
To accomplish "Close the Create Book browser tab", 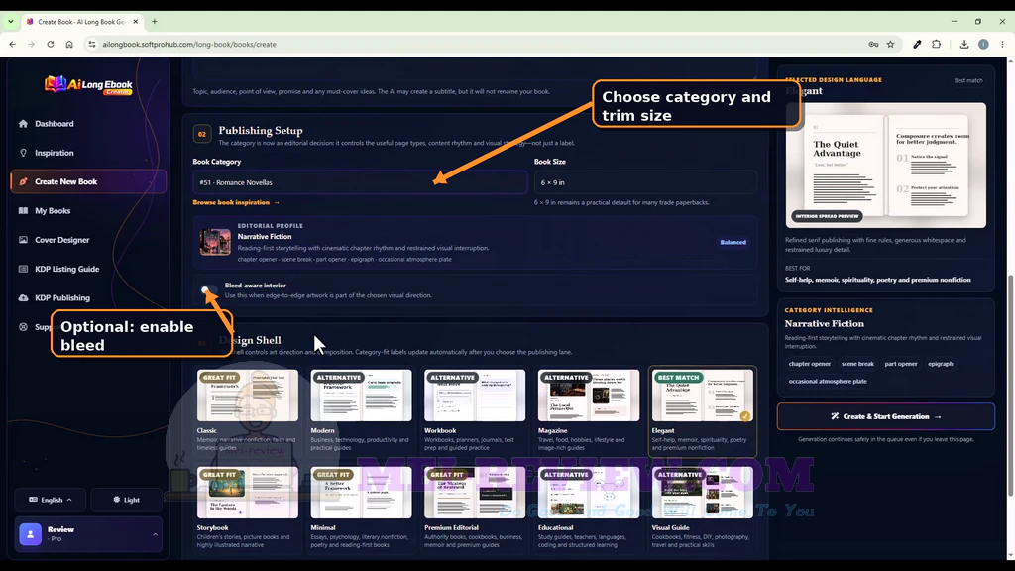I will [x=135, y=22].
